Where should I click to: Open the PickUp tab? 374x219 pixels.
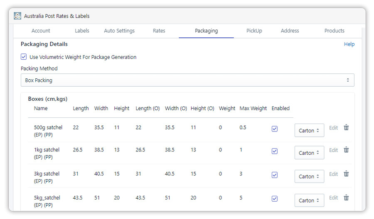[254, 31]
